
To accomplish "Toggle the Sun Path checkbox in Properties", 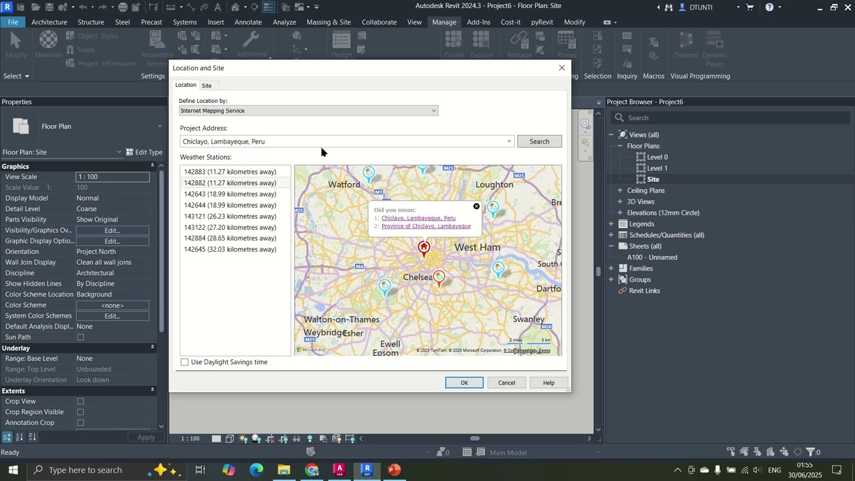I will click(80, 337).
